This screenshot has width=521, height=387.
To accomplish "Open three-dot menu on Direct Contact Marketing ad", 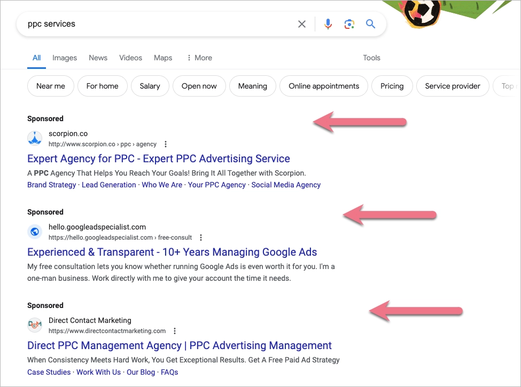I will (x=175, y=331).
